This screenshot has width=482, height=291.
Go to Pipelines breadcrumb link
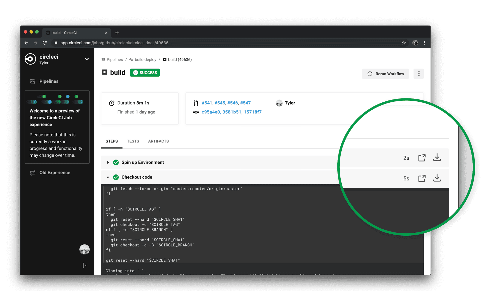point(112,60)
